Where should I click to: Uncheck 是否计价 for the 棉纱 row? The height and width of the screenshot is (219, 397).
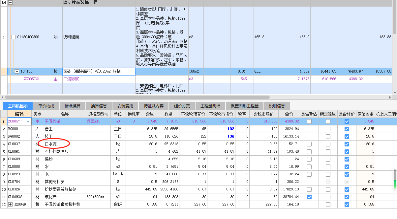(x=347, y=159)
